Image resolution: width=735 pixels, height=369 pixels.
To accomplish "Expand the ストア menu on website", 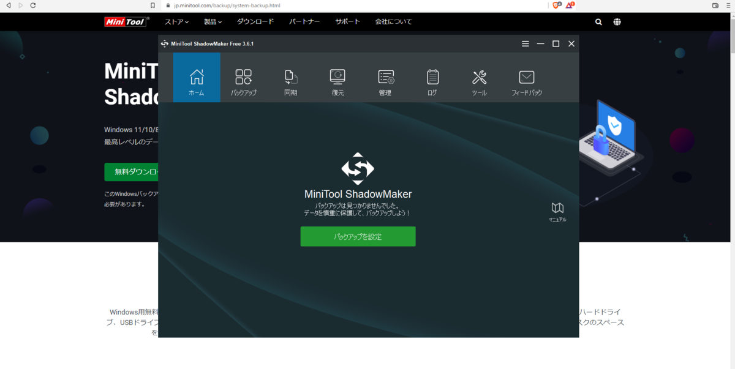I will 176,21.
